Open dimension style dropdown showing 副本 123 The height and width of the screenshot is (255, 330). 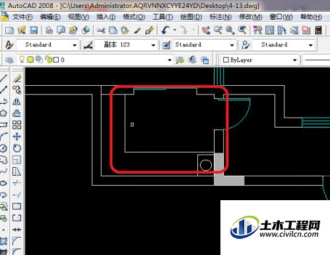click(126, 45)
